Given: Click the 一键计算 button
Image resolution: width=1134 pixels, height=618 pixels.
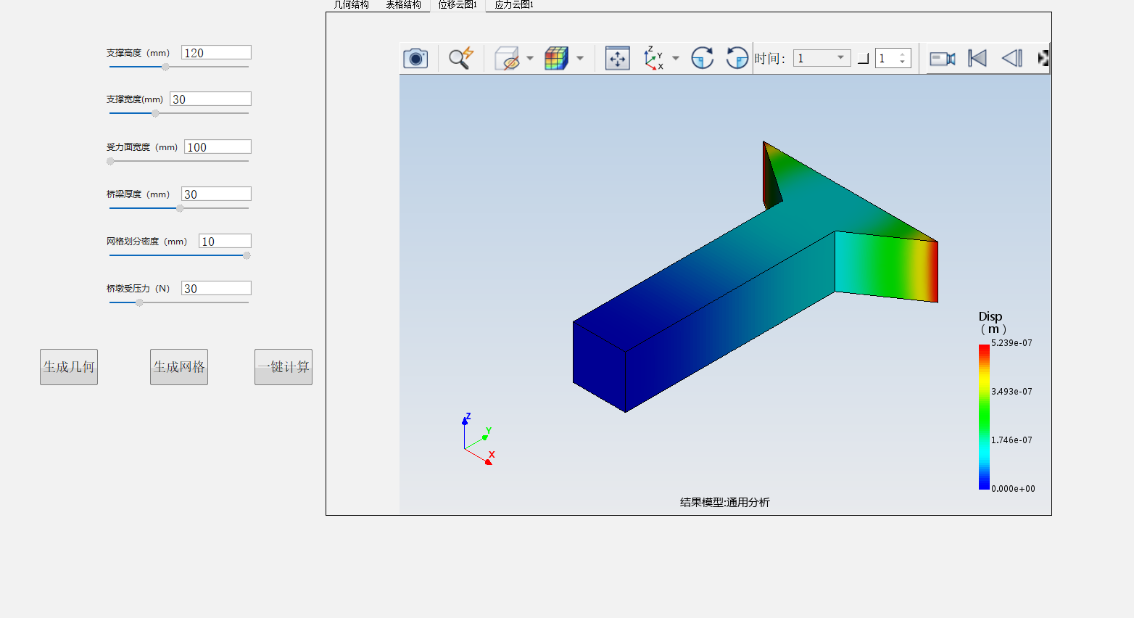Looking at the screenshot, I should (x=283, y=367).
